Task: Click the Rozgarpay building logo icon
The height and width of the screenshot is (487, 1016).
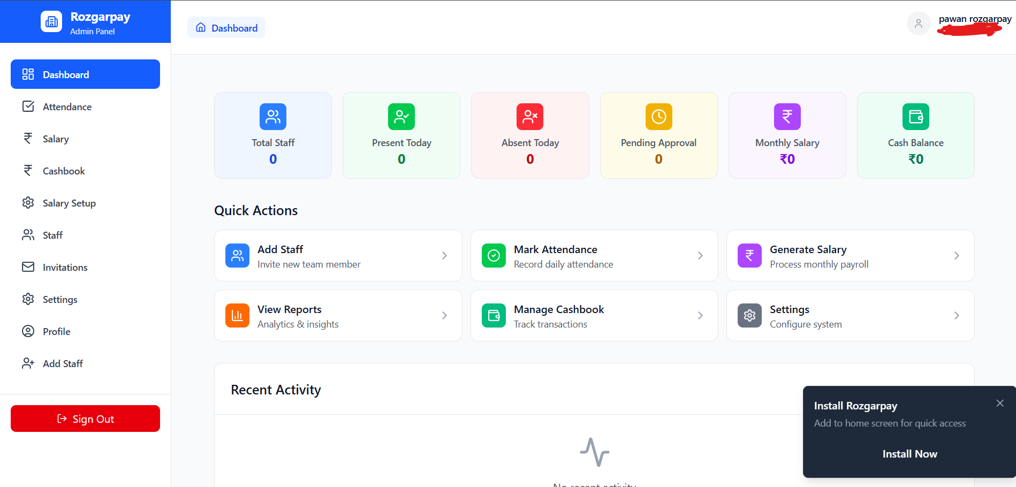Action: pos(51,21)
